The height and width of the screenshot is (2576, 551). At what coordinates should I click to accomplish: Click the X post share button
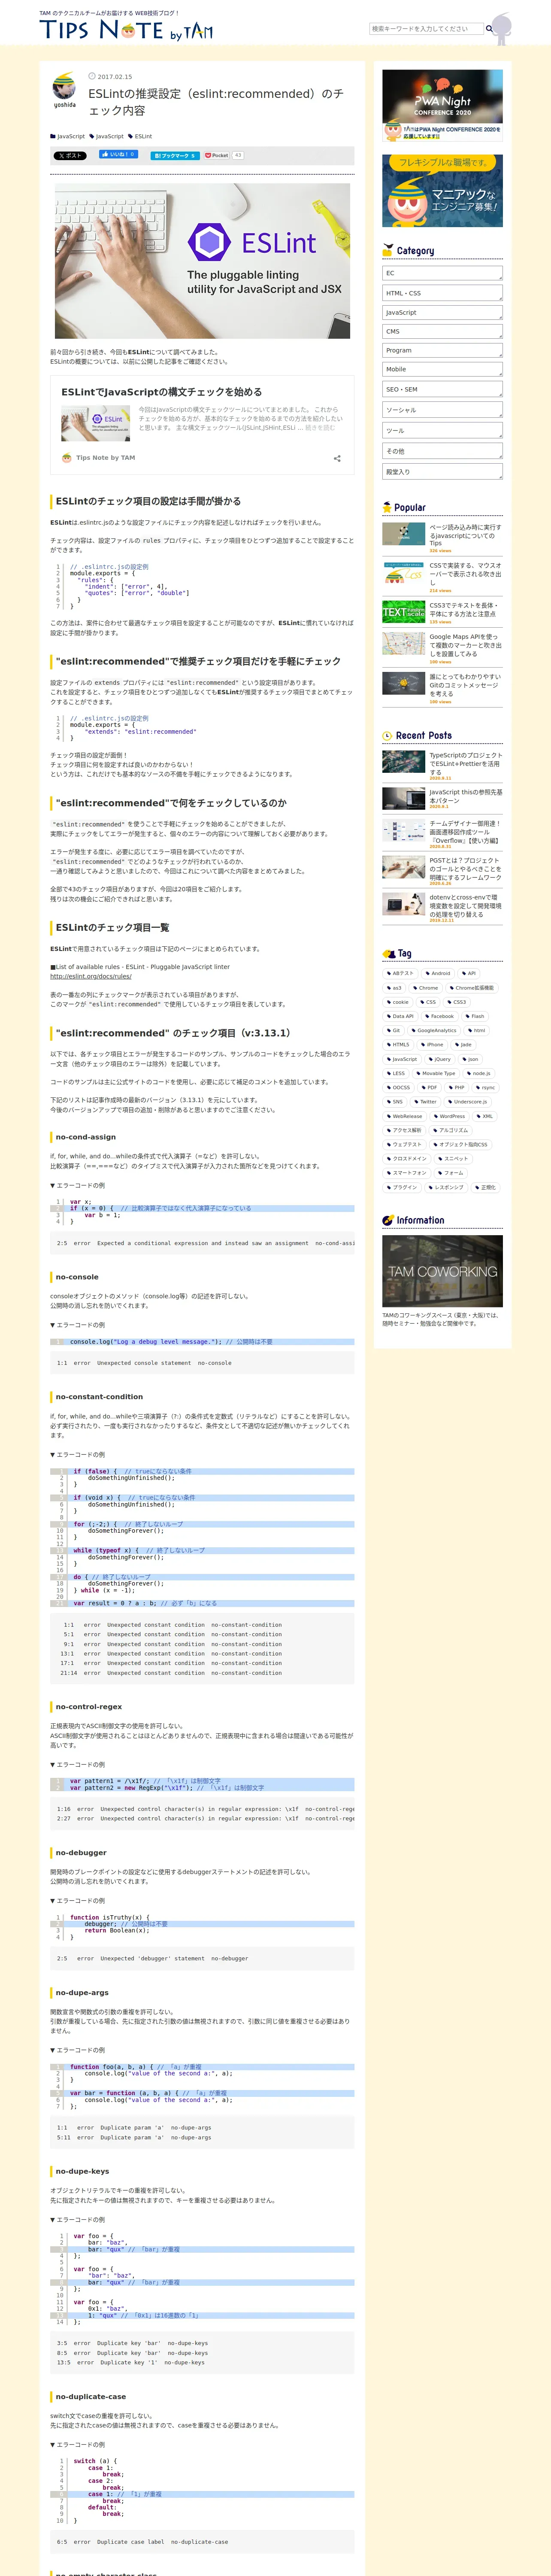pos(70,156)
